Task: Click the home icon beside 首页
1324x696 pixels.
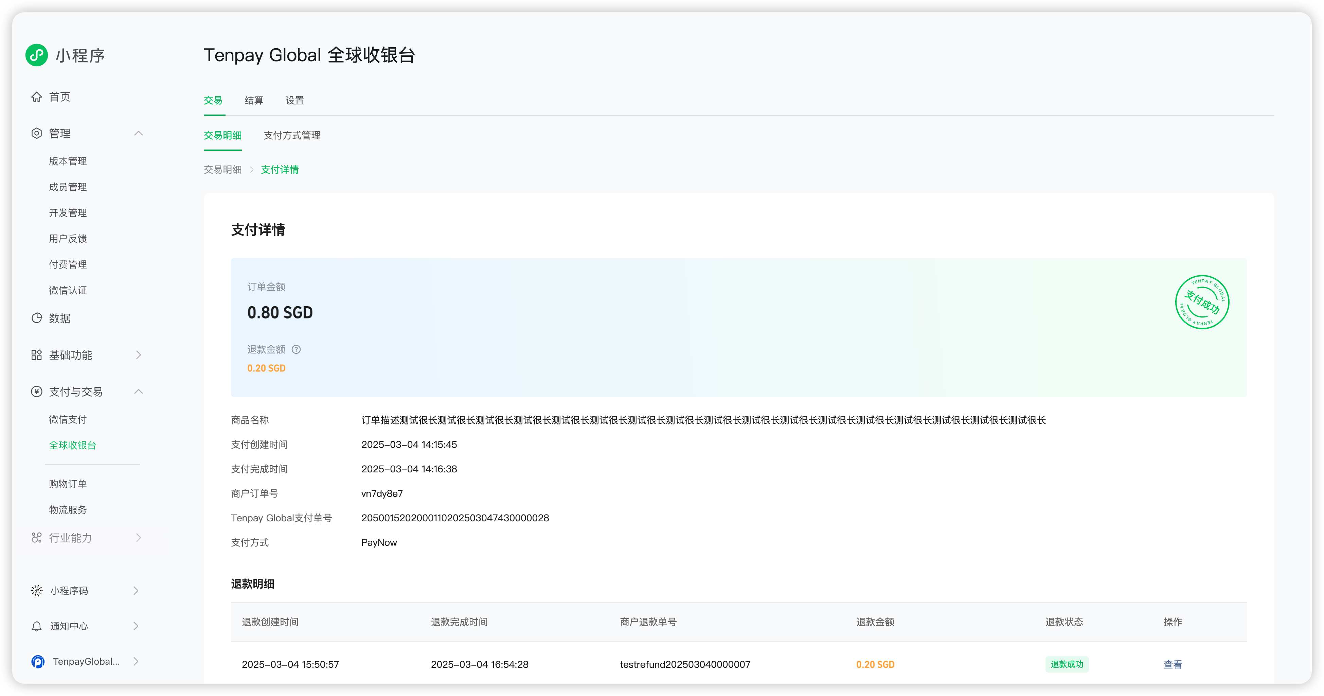Action: tap(36, 97)
